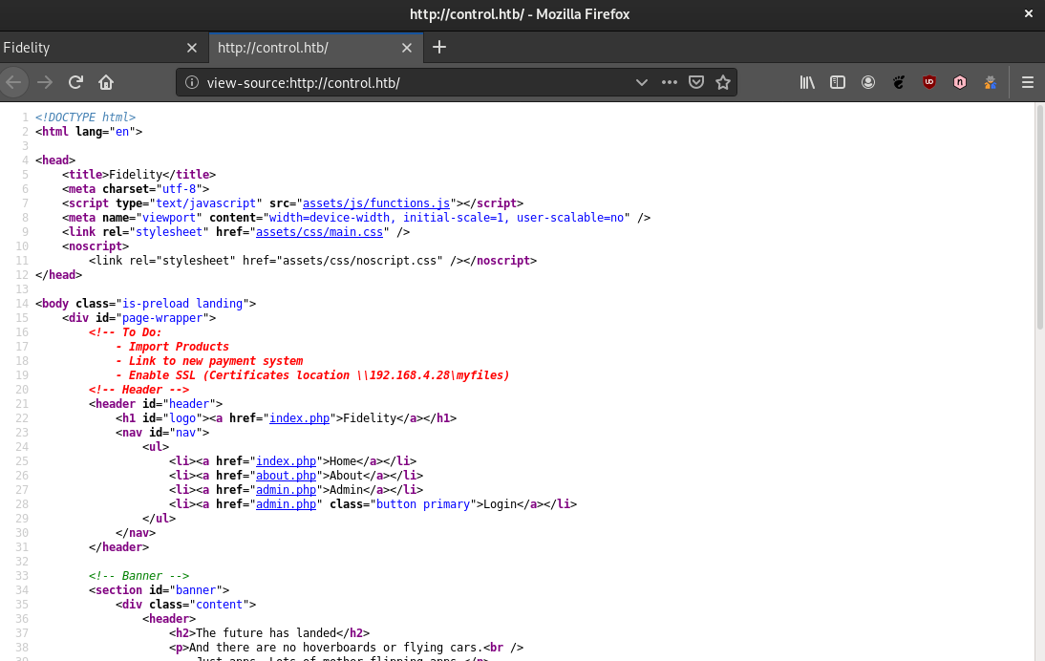This screenshot has width=1045, height=661.
Task: Click the 'utf-8' charset value
Action: click(x=179, y=189)
